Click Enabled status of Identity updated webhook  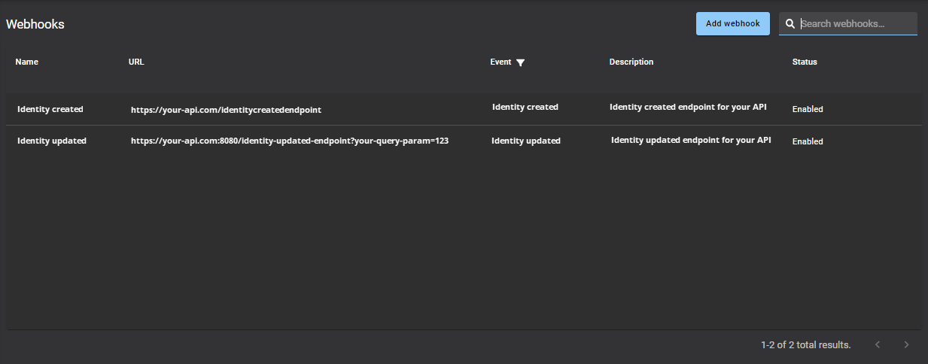tap(808, 141)
